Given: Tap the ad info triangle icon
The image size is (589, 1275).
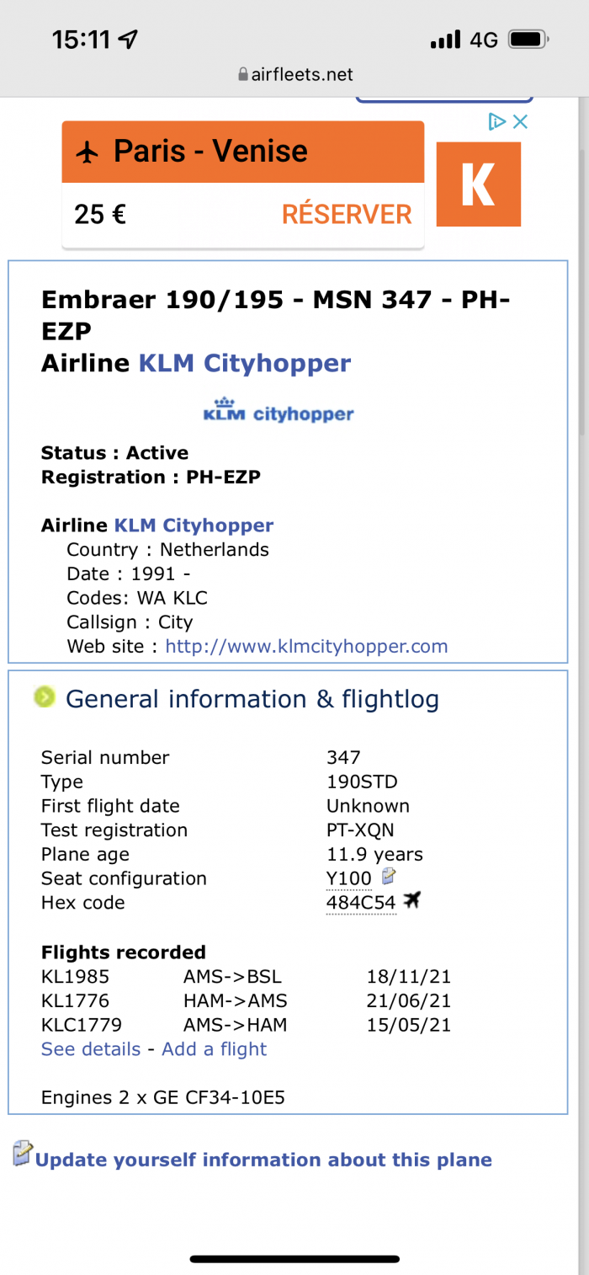Looking at the screenshot, I should click(x=496, y=121).
